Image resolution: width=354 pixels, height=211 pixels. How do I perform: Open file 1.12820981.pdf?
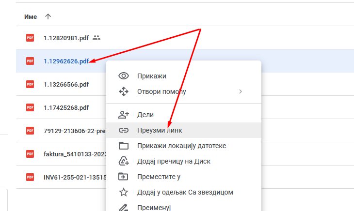coord(66,38)
